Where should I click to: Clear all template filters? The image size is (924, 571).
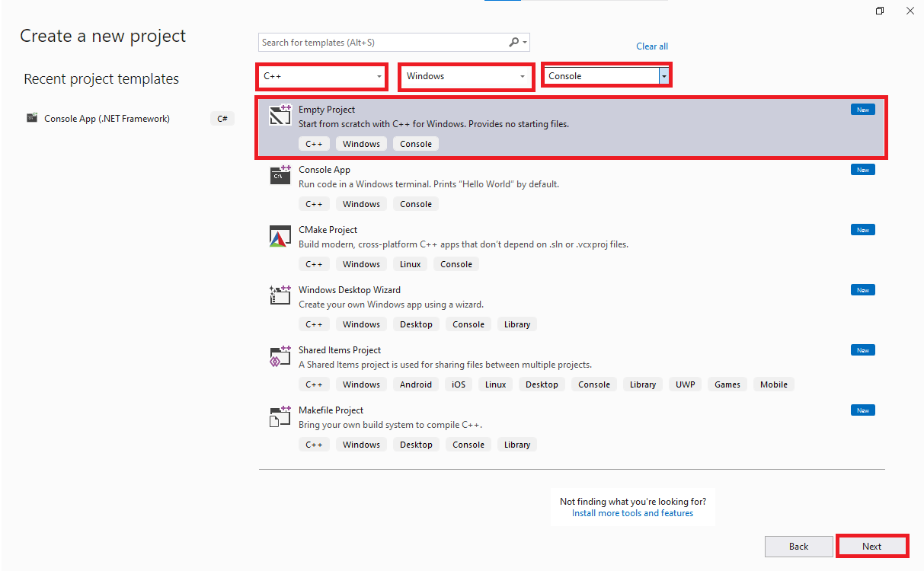(652, 46)
